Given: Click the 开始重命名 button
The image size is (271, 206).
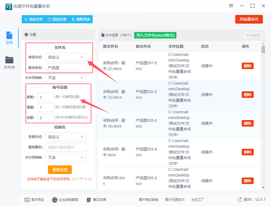Looking at the screenshot, I should [249, 19].
